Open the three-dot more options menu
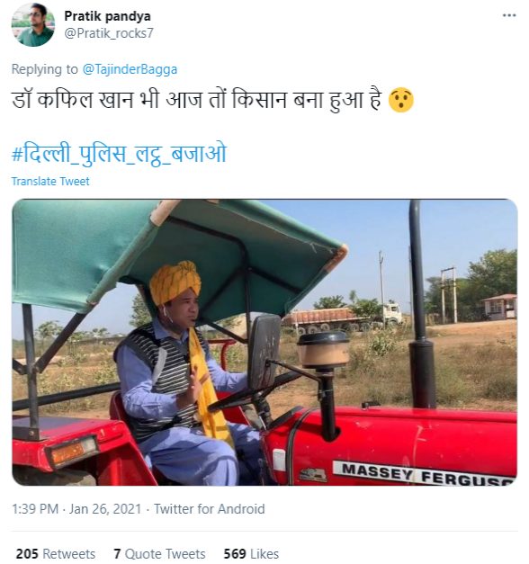529x564 pixels. (509, 15)
